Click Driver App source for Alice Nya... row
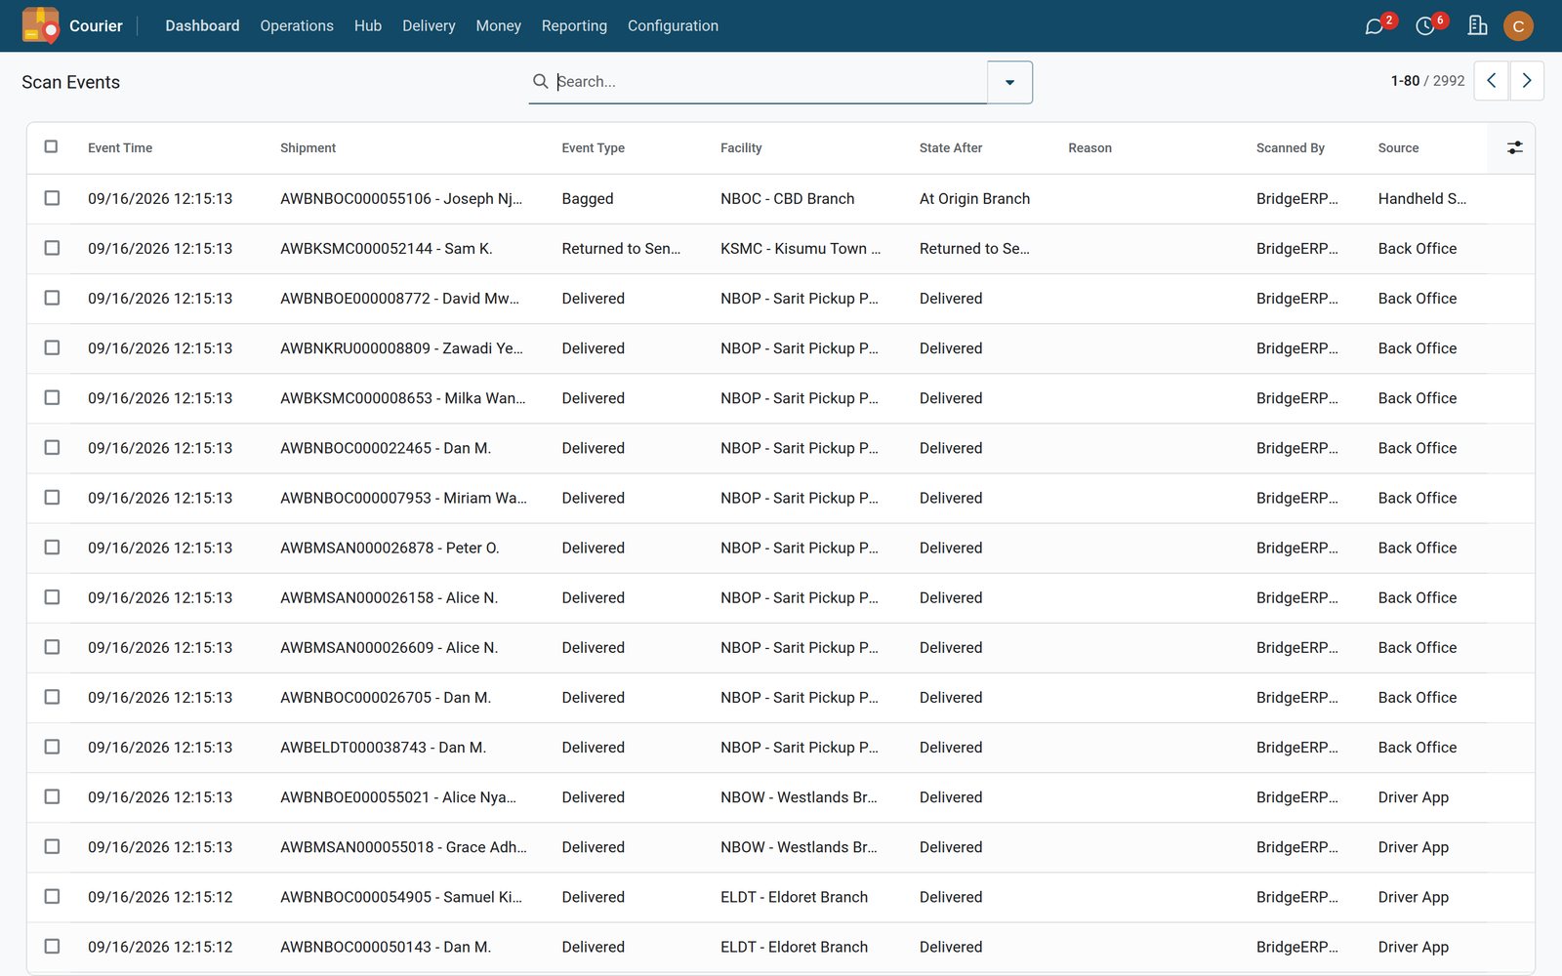Viewport: 1562px width, 976px height. pos(1414,796)
